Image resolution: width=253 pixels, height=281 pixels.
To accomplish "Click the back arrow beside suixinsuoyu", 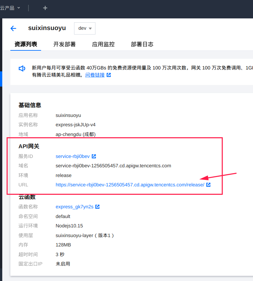I will [13, 28].
